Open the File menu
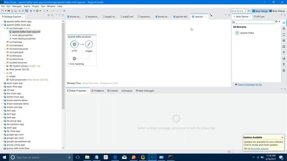The height and width of the screenshot is (161, 287). (3, 6)
